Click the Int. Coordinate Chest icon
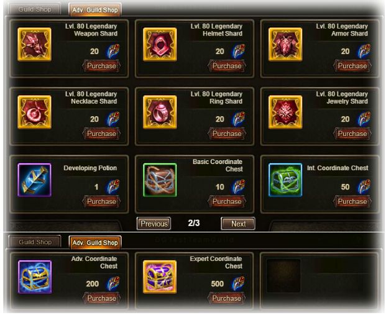386x315 pixels. (x=285, y=180)
